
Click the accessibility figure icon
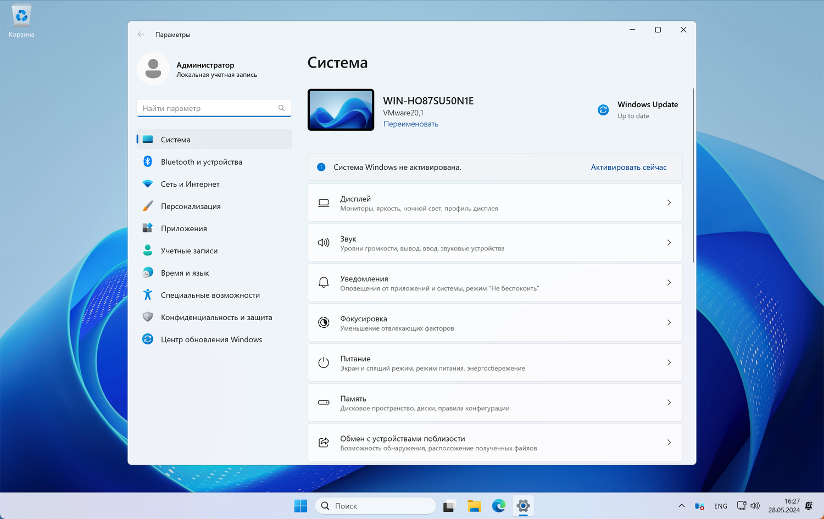[x=147, y=295]
